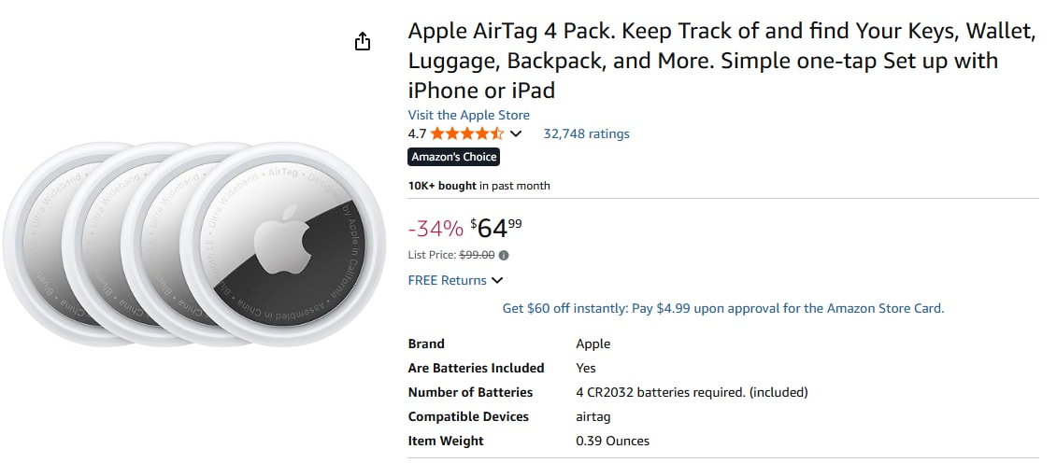Click the 0.39 Ounces item weight value

tap(612, 441)
